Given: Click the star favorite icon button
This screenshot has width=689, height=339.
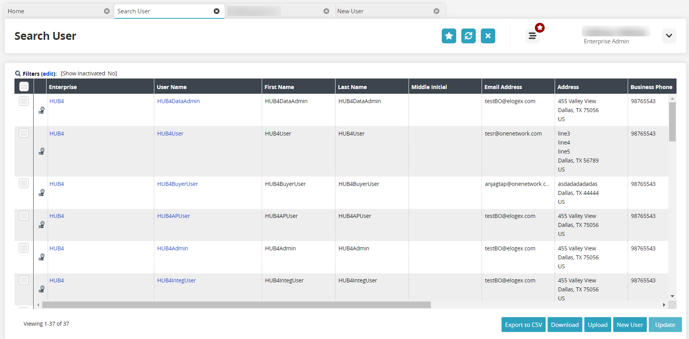Looking at the screenshot, I should 449,36.
